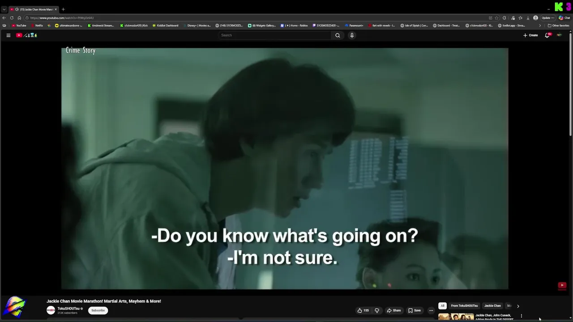573x322 pixels.
Task: Mute tab using speaker icon
Action: click(17, 9)
